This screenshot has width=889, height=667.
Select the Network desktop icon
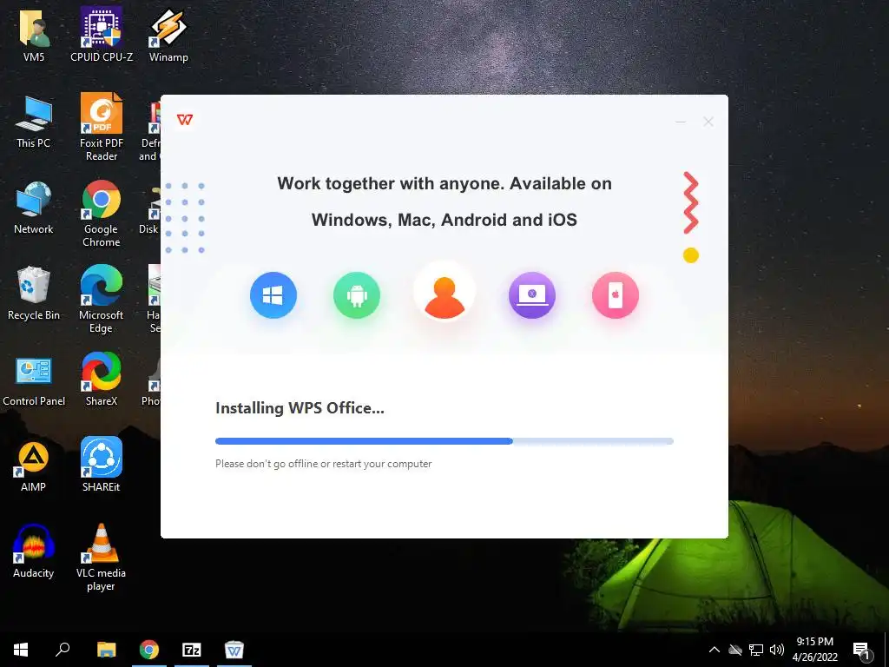pos(34,208)
